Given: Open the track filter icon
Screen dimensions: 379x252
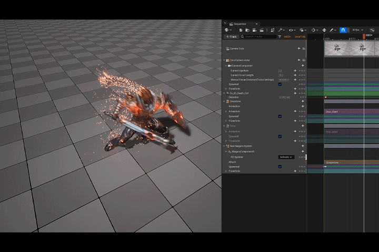Looking at the screenshot, I should pyautogui.click(x=280, y=37).
